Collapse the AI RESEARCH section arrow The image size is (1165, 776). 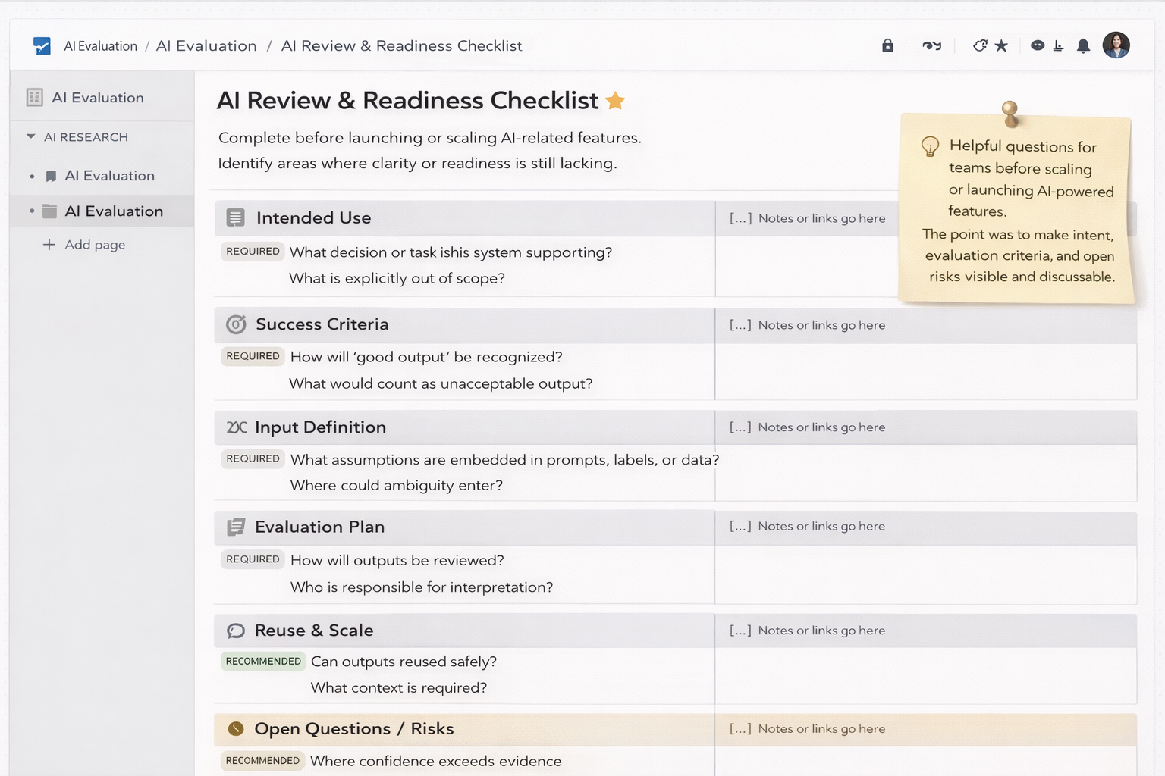pyautogui.click(x=31, y=137)
